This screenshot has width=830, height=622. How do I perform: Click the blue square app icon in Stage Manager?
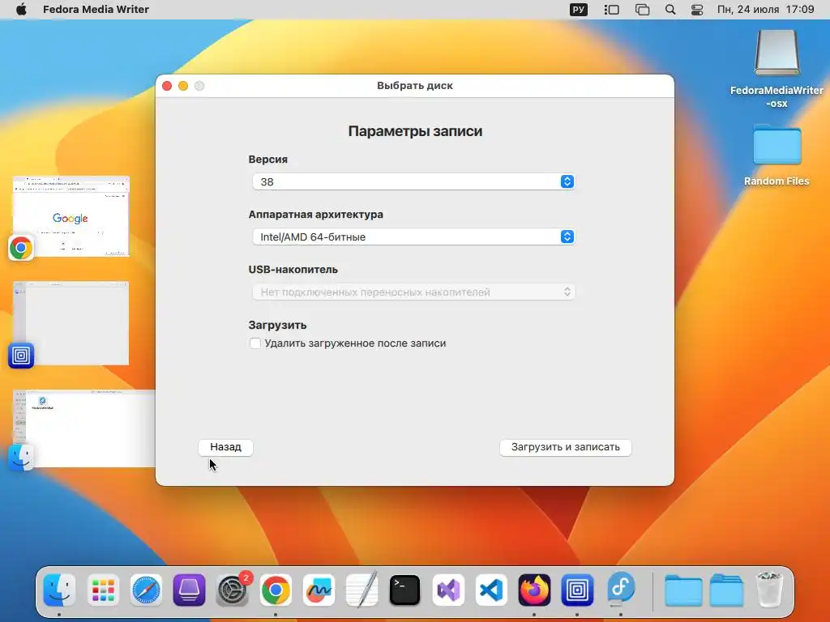click(x=21, y=356)
